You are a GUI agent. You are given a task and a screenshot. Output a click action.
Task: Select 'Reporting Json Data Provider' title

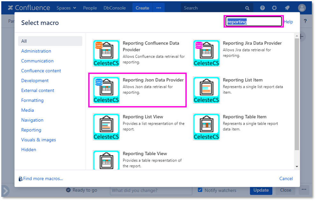click(x=153, y=80)
